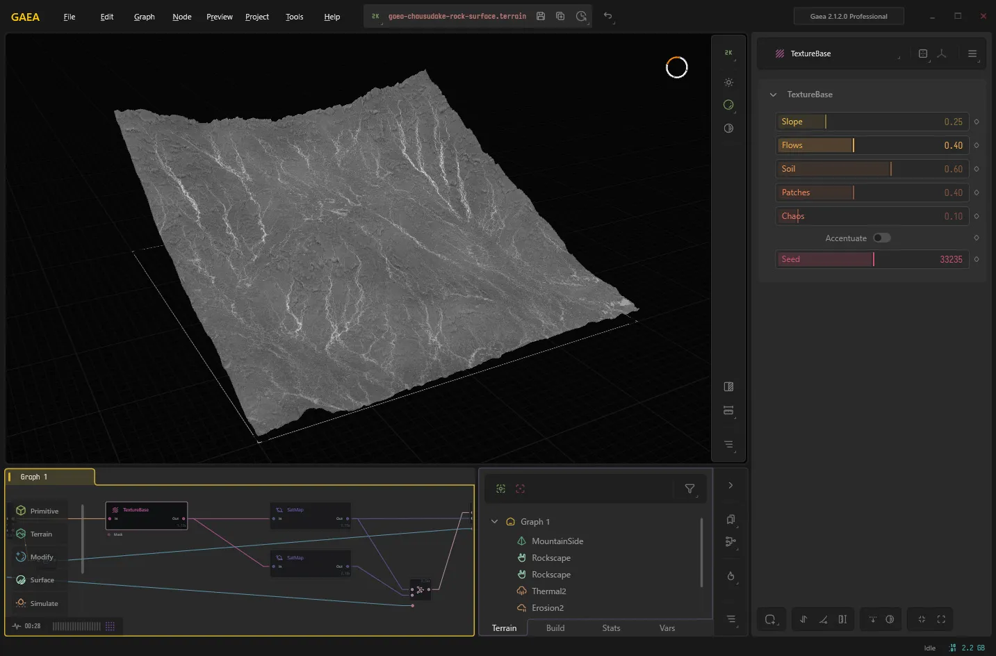Screen dimensions: 996x656
Task: Toggle keyframe diamond next to Seed
Action: coord(977,259)
